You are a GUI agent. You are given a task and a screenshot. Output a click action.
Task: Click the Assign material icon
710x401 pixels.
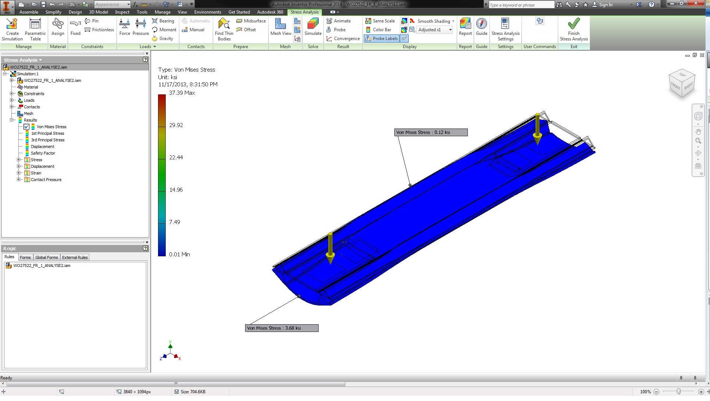click(x=58, y=25)
